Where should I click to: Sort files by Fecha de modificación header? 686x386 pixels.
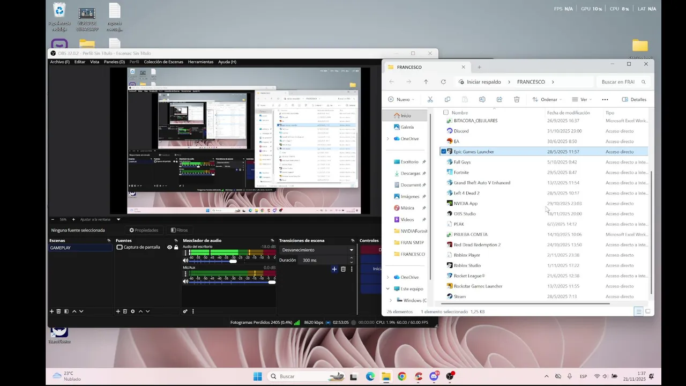(x=568, y=113)
